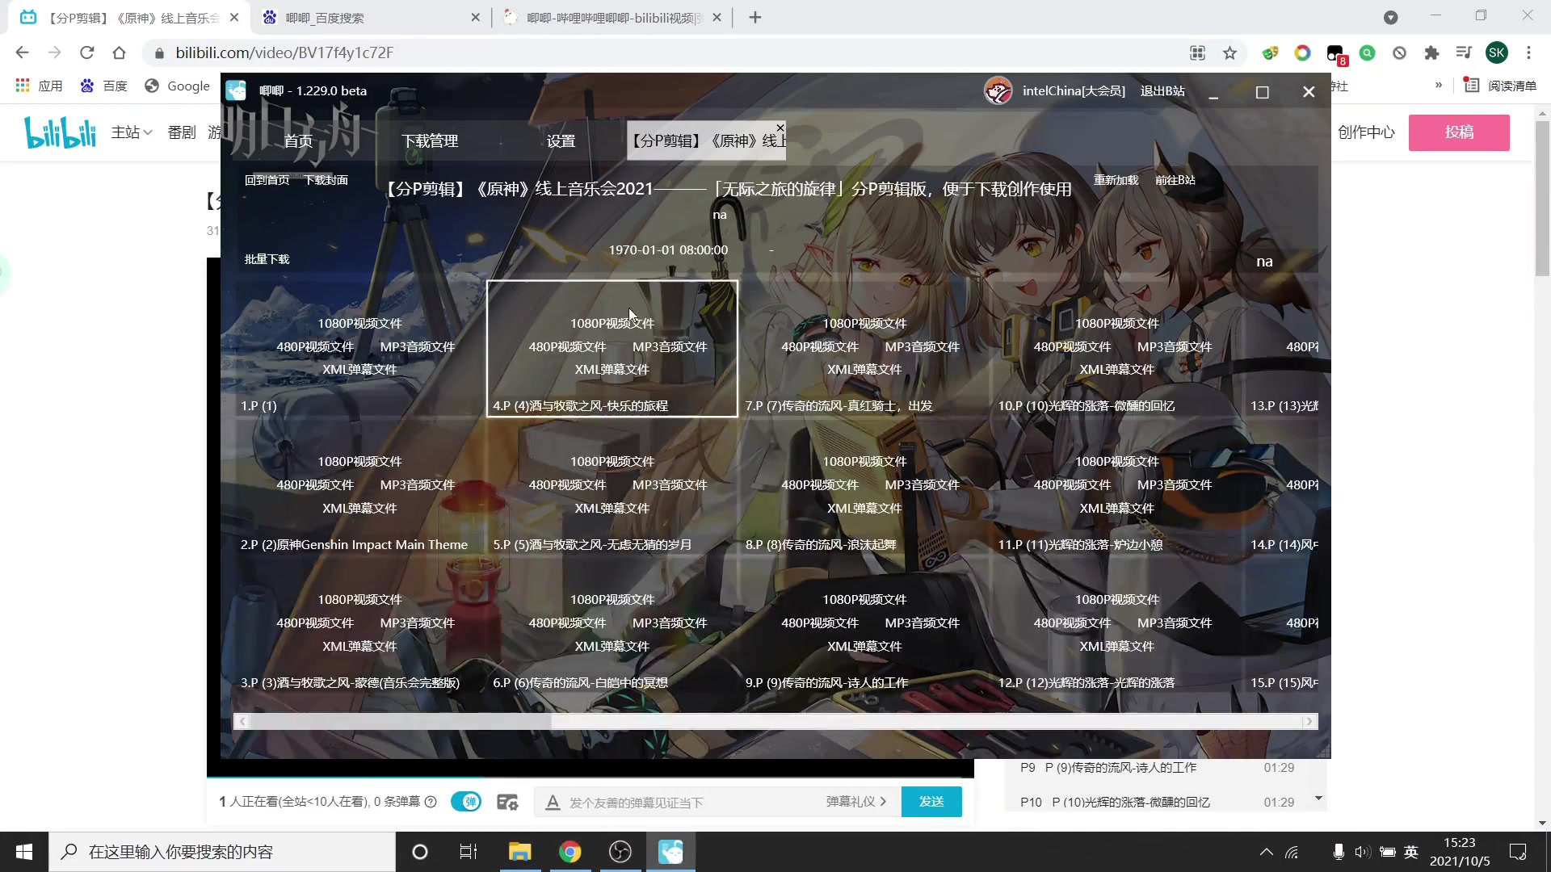
Task: Open 创作中心 link
Action: 1366,132
